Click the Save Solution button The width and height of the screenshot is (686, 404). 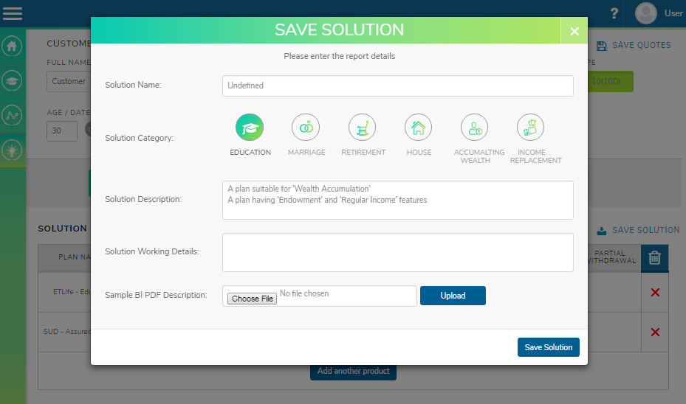coord(548,347)
